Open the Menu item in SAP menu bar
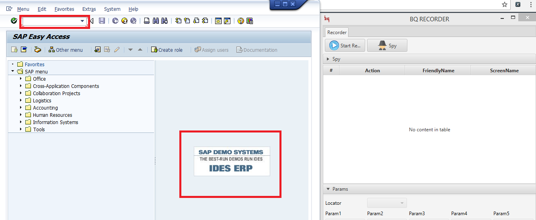536x220 pixels. coord(23,9)
